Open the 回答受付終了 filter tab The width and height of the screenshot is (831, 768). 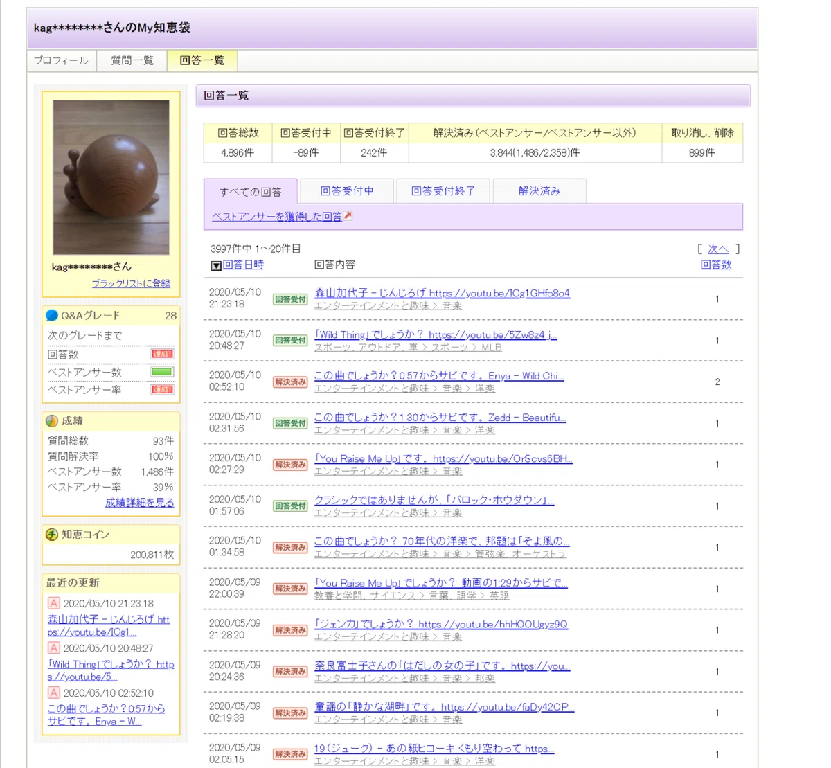coord(443,190)
